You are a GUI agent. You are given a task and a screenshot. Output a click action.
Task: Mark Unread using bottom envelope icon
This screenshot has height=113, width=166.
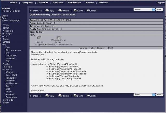click(x=88, y=96)
